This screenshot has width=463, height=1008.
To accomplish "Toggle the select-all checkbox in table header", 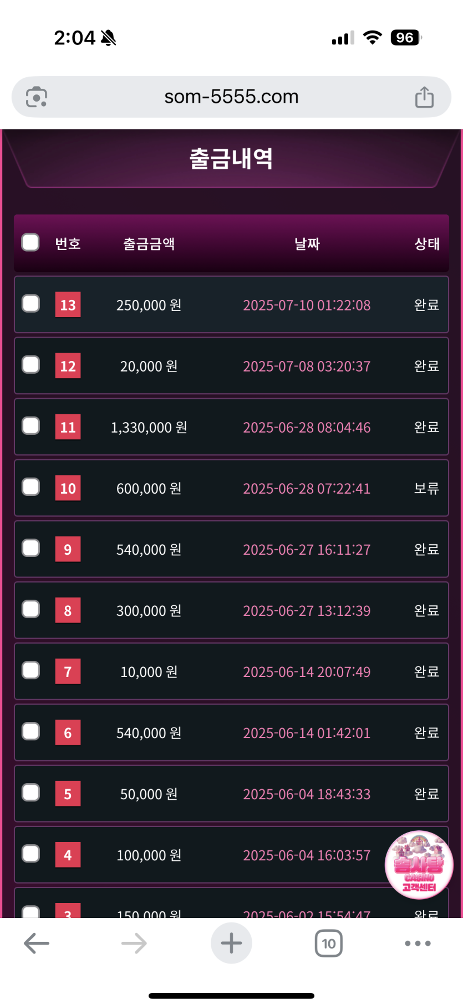I will 30,243.
